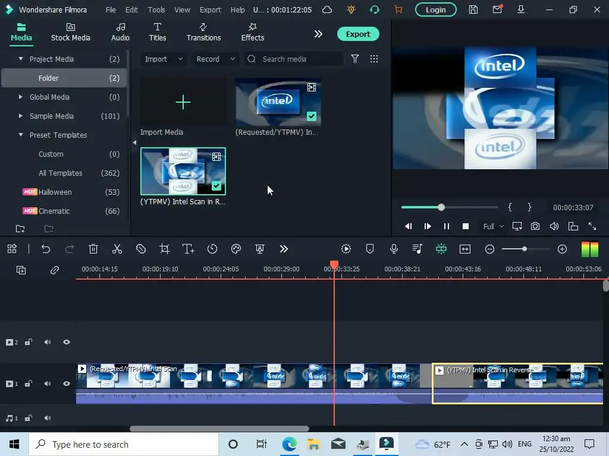Open preview quality Full dropdown

493,226
